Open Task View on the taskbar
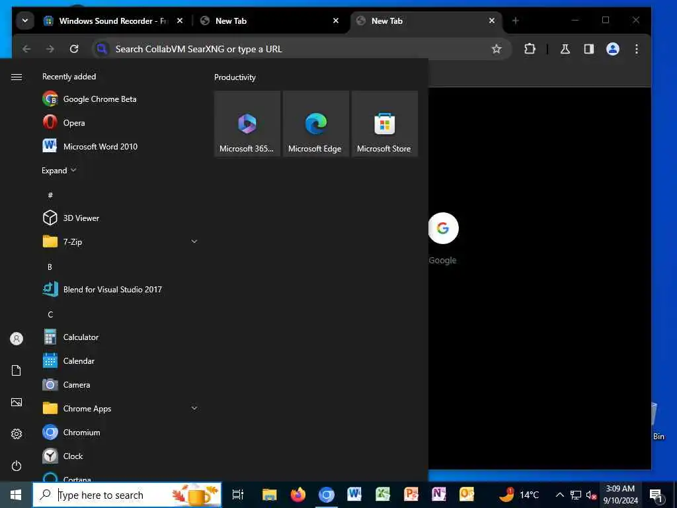 [238, 495]
